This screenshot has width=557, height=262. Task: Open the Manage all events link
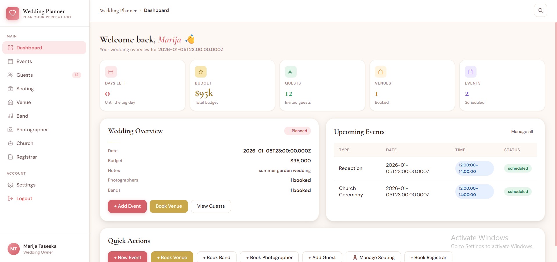pyautogui.click(x=522, y=132)
